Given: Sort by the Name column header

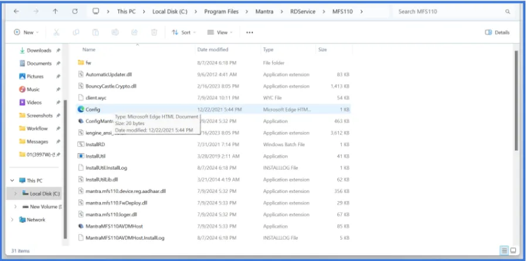Looking at the screenshot, I should pos(89,50).
